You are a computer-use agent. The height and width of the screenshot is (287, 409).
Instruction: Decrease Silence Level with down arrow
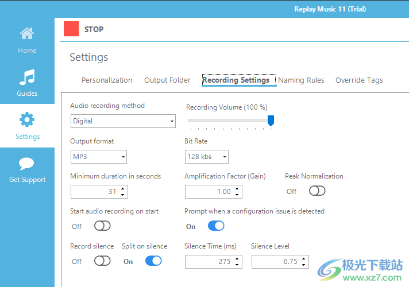304,265
